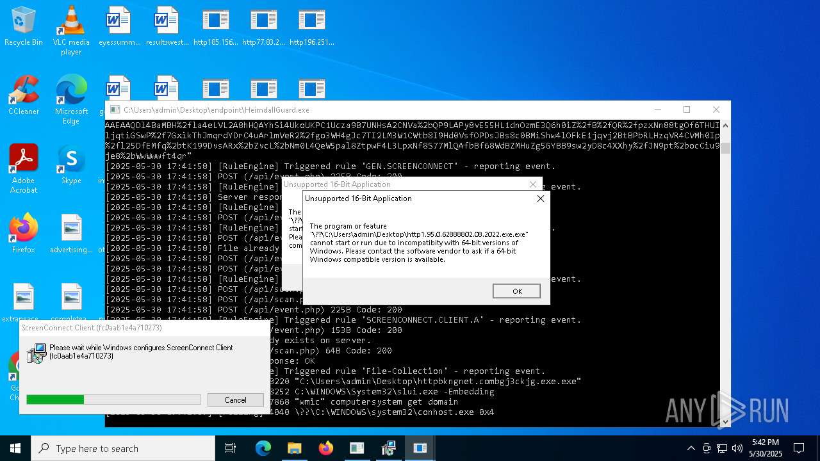Click the HeimdallGuard.exe console title bar icon
The height and width of the screenshot is (461, 820).
pos(115,110)
